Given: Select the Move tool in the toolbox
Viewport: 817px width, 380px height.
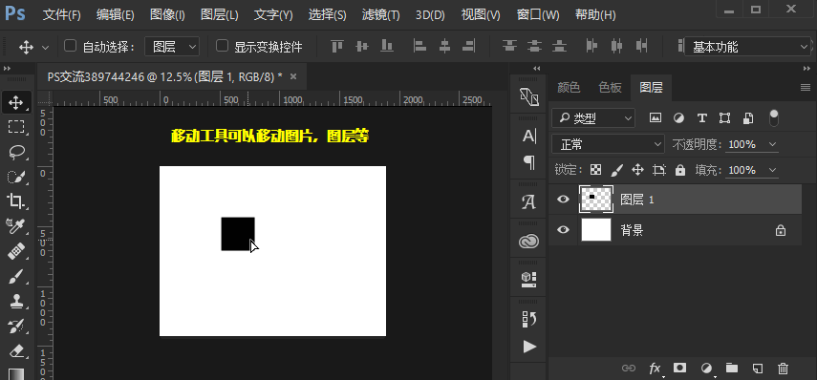Looking at the screenshot, I should pos(16,102).
